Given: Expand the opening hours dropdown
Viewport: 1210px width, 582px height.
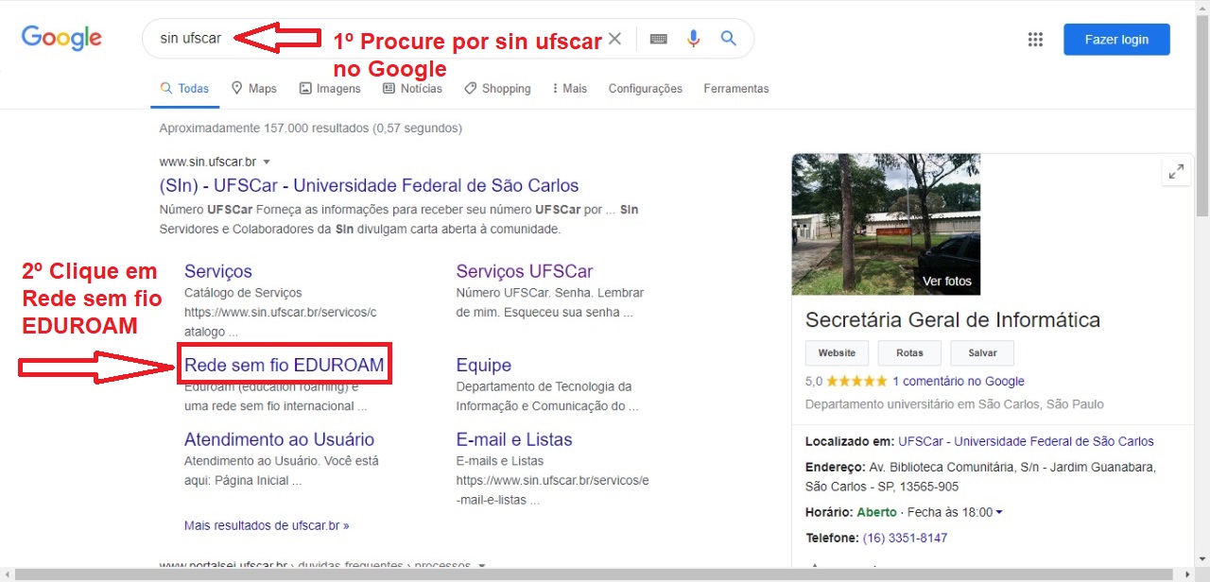Looking at the screenshot, I should pyautogui.click(x=999, y=512).
